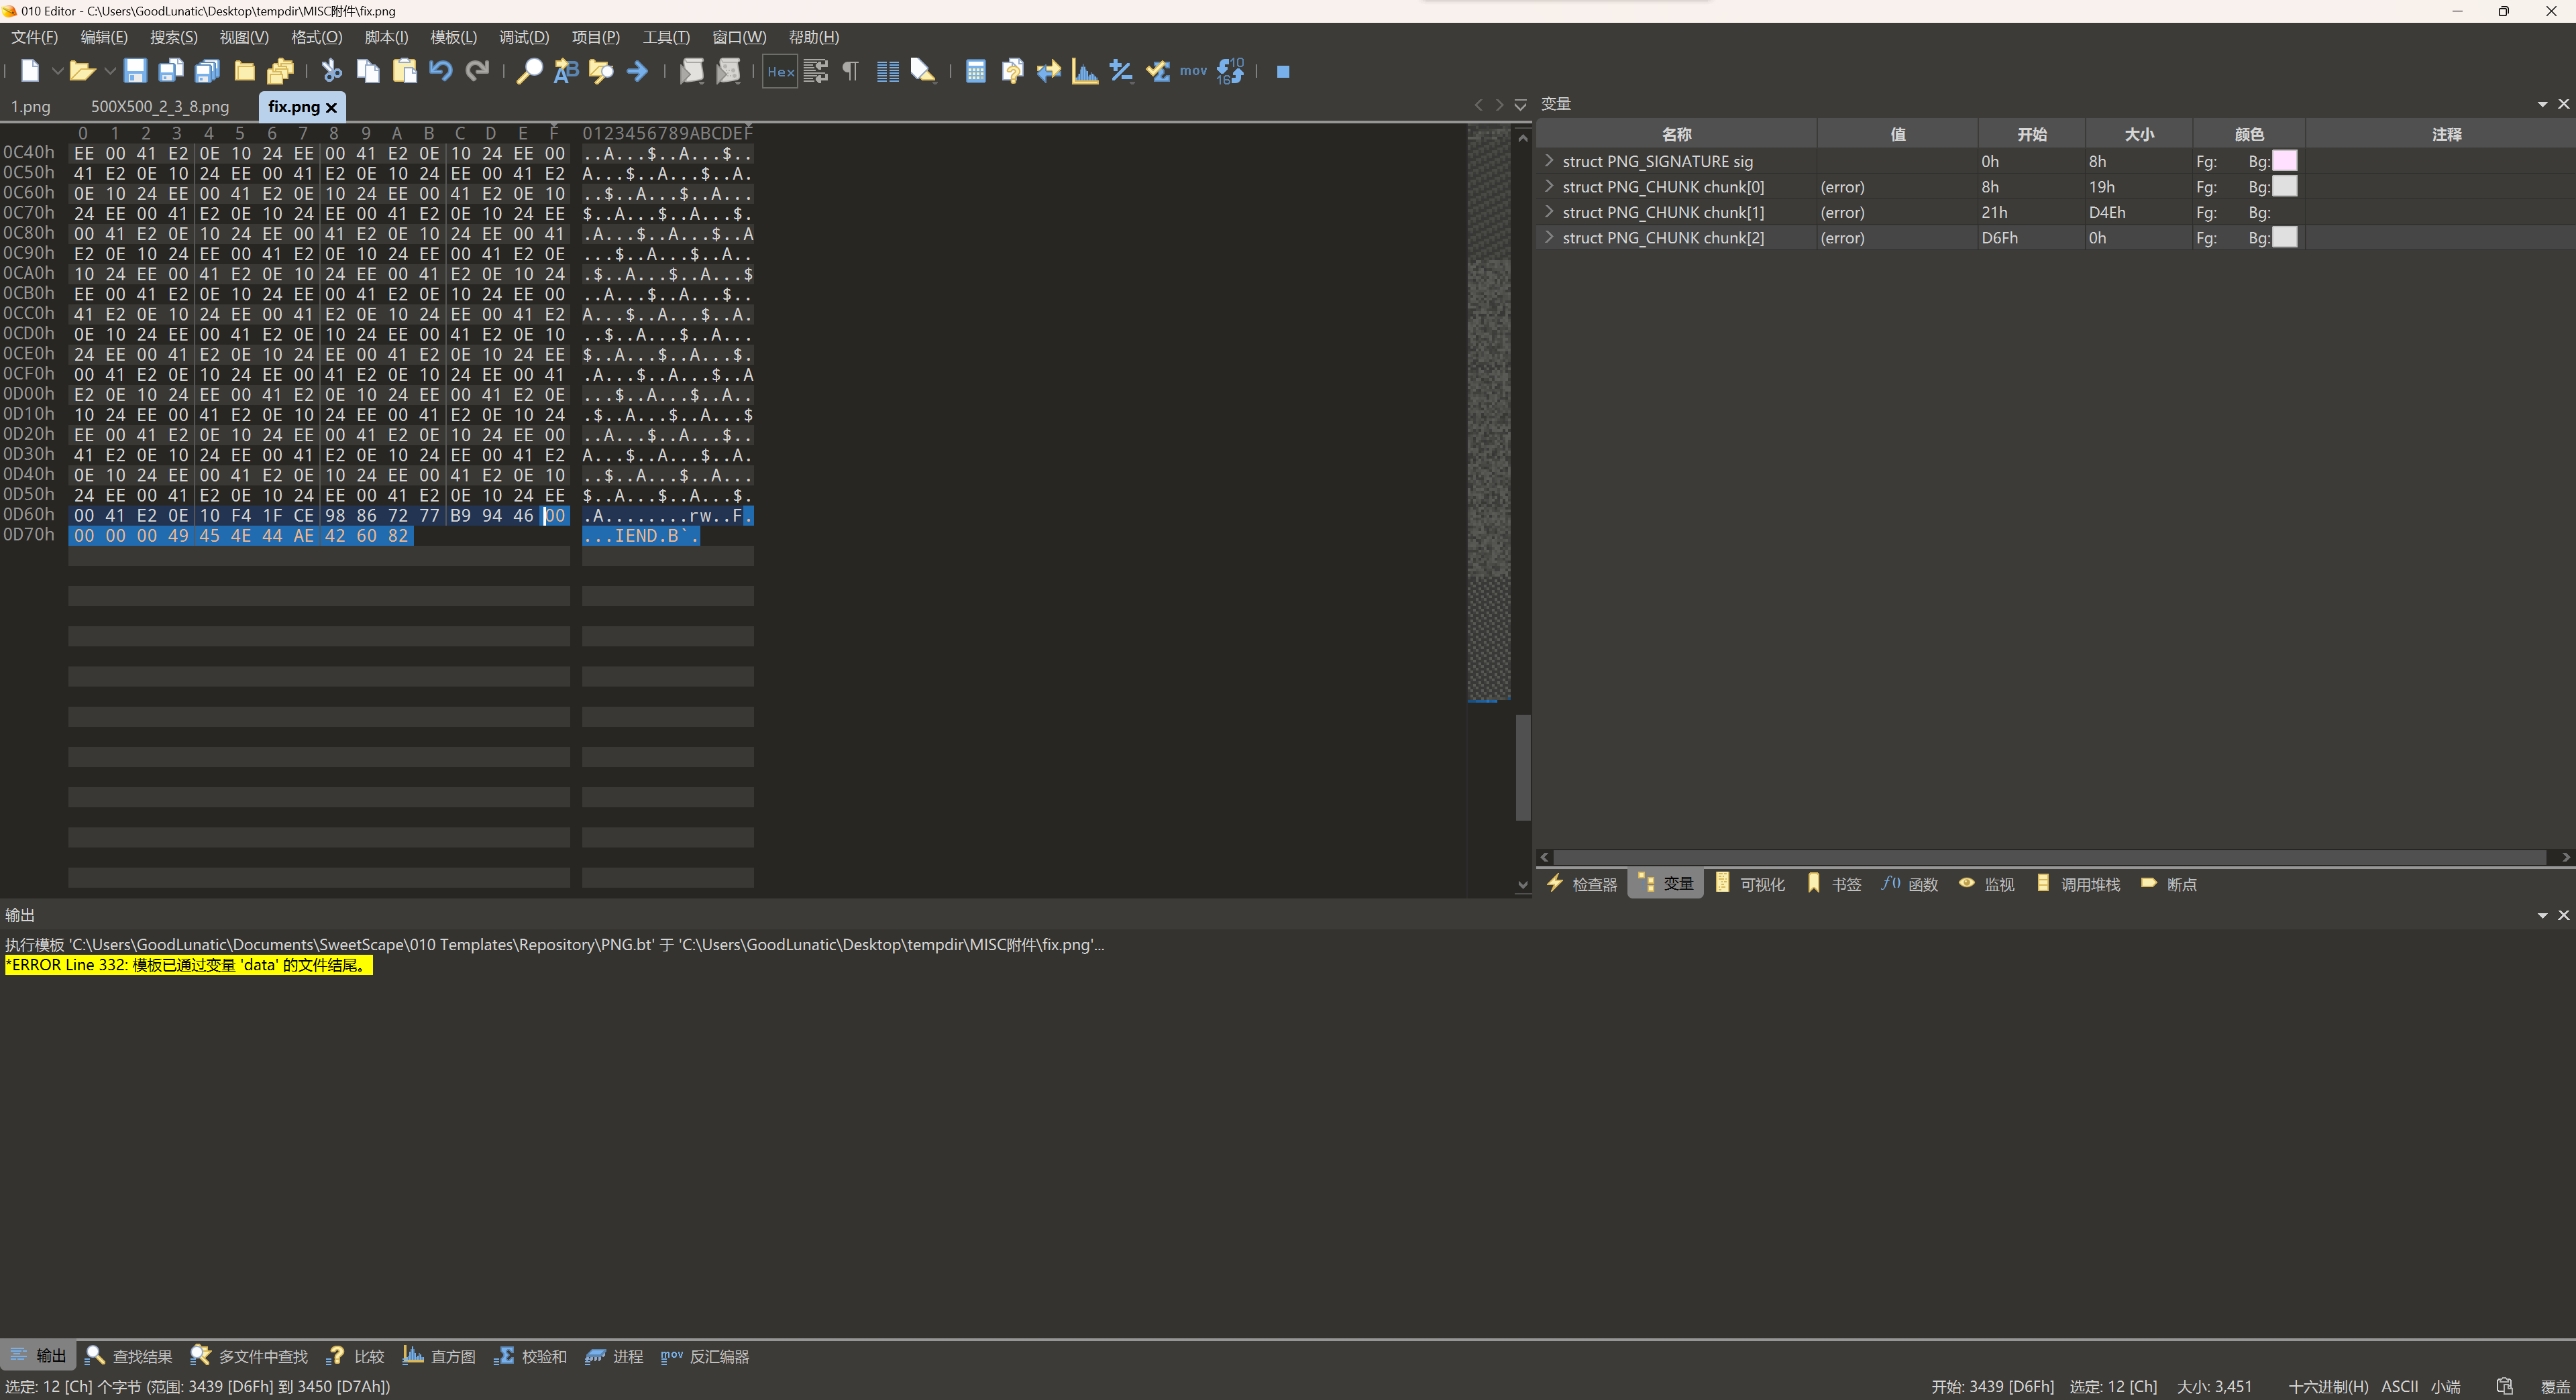Copy the selected bytes icon

pos(368,71)
